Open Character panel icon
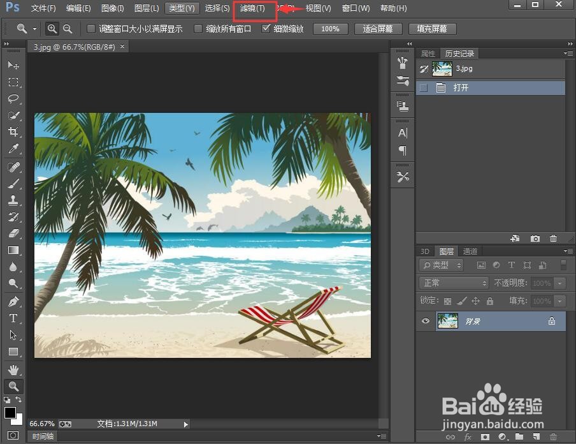Viewport: 576px width, 444px height. click(x=403, y=133)
